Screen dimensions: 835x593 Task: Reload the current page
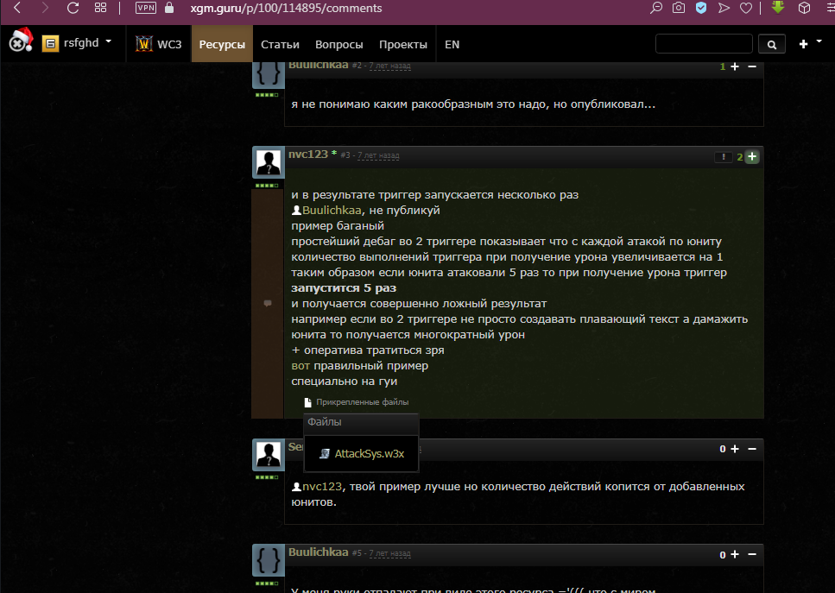click(x=73, y=8)
